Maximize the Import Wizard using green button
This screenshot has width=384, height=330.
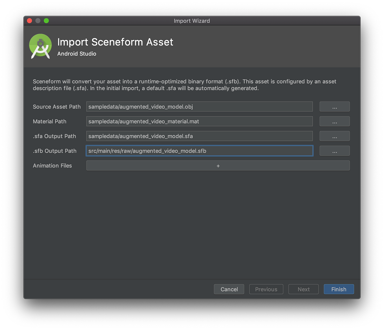tap(46, 21)
